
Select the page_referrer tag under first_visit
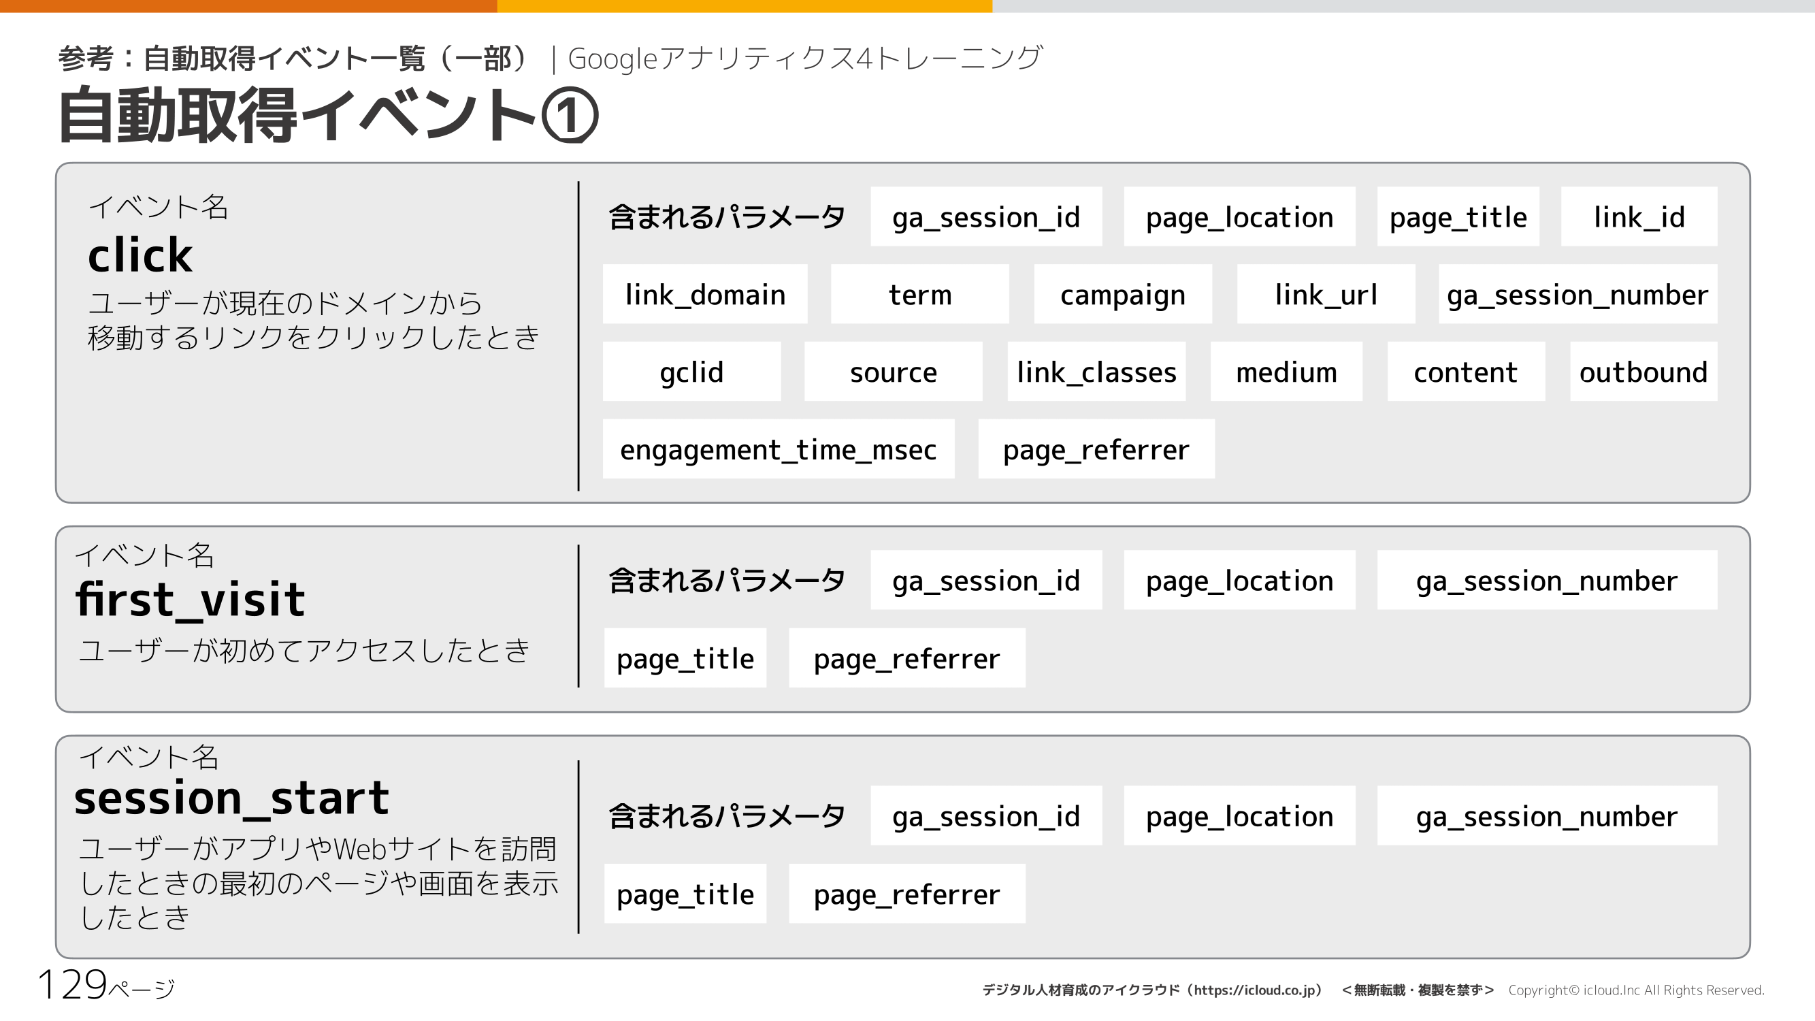click(x=906, y=658)
